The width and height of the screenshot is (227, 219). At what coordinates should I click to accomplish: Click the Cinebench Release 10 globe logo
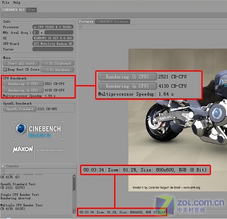pyautogui.click(x=21, y=129)
